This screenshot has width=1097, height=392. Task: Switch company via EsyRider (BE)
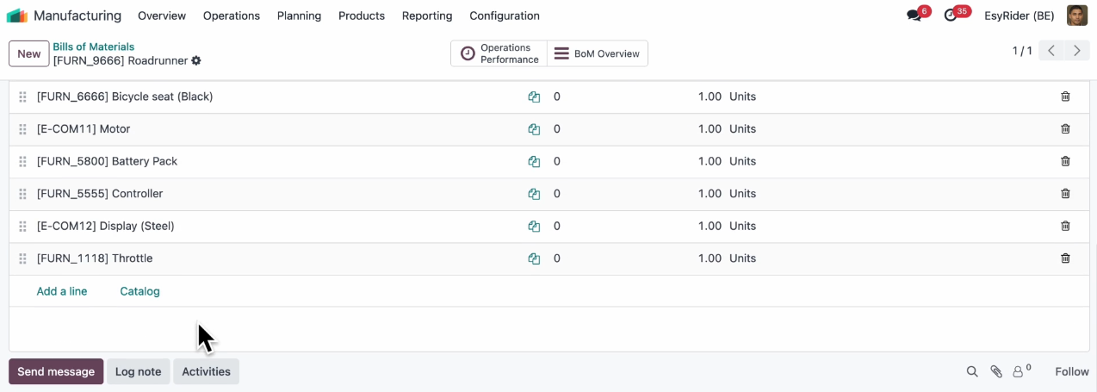click(1019, 16)
